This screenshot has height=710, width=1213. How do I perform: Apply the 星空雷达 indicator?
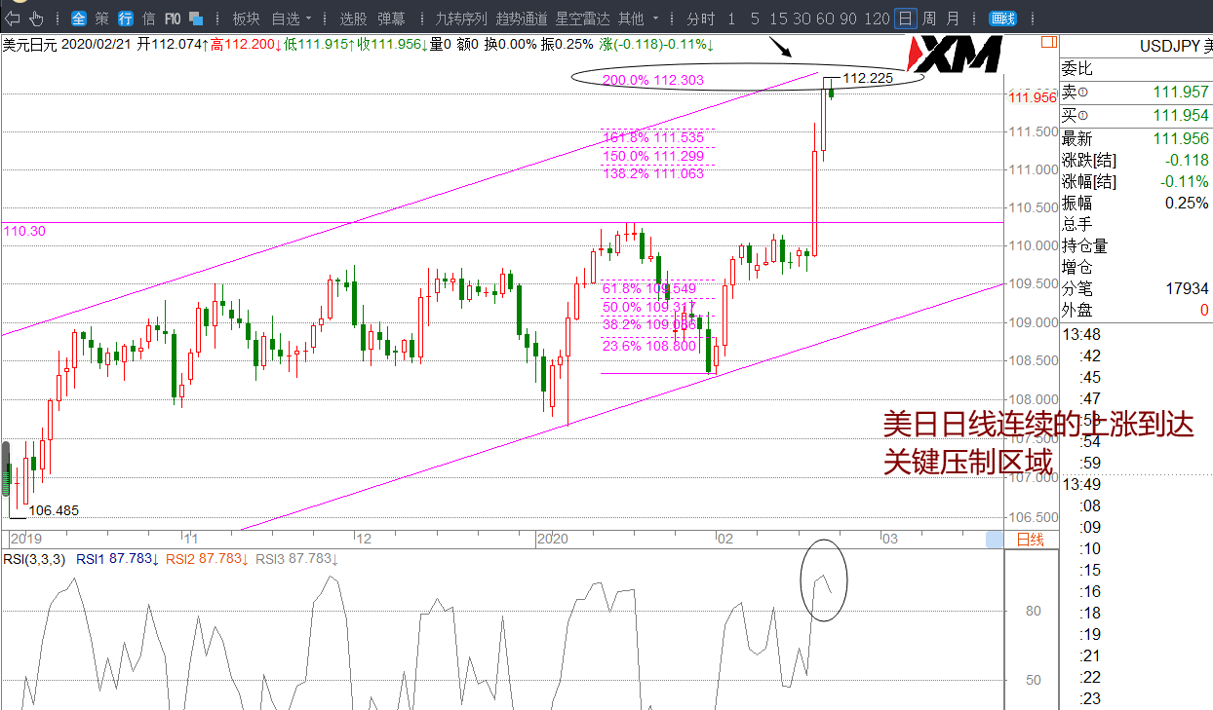(x=582, y=18)
